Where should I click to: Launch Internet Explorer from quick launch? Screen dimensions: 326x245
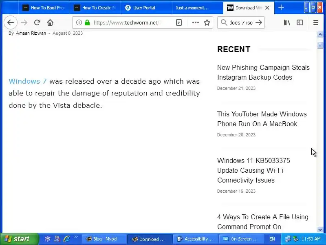66,239
